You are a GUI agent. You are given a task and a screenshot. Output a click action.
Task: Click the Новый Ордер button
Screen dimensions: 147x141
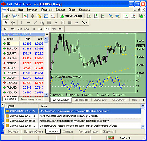(x=71, y=16)
